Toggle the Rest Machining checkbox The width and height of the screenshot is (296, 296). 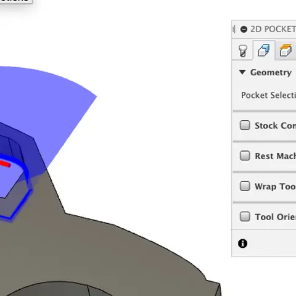click(245, 155)
